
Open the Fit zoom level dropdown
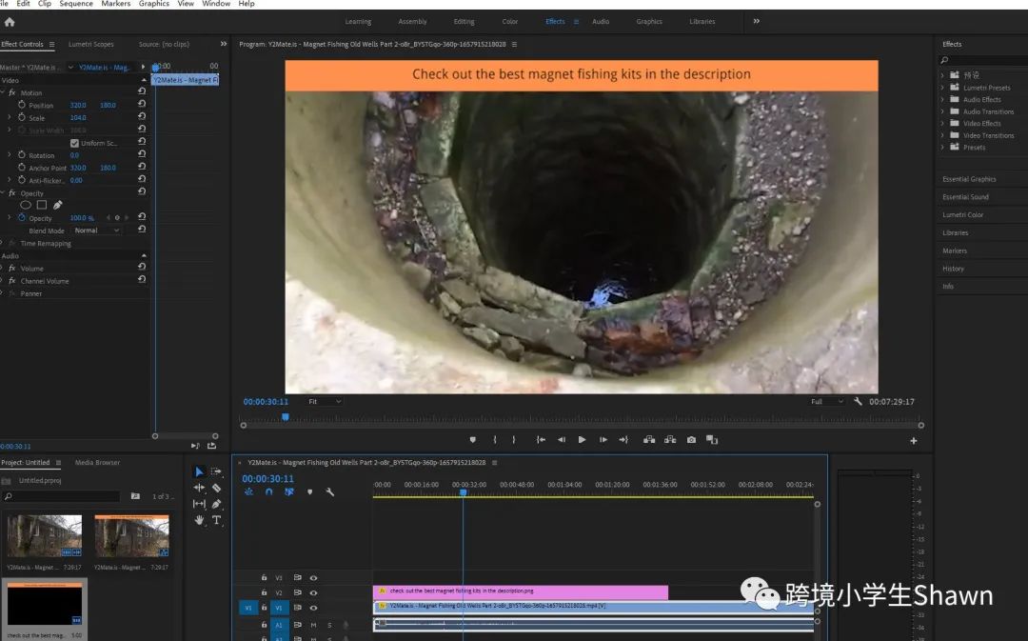(x=325, y=402)
